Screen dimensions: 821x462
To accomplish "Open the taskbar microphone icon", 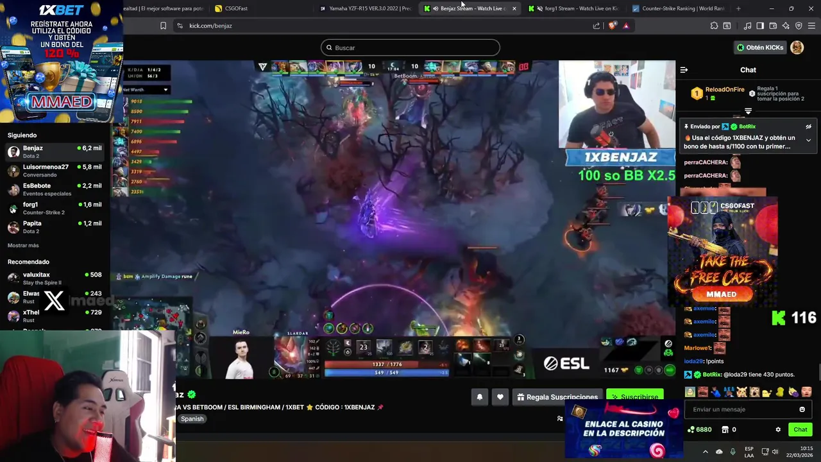I will click(x=733, y=452).
